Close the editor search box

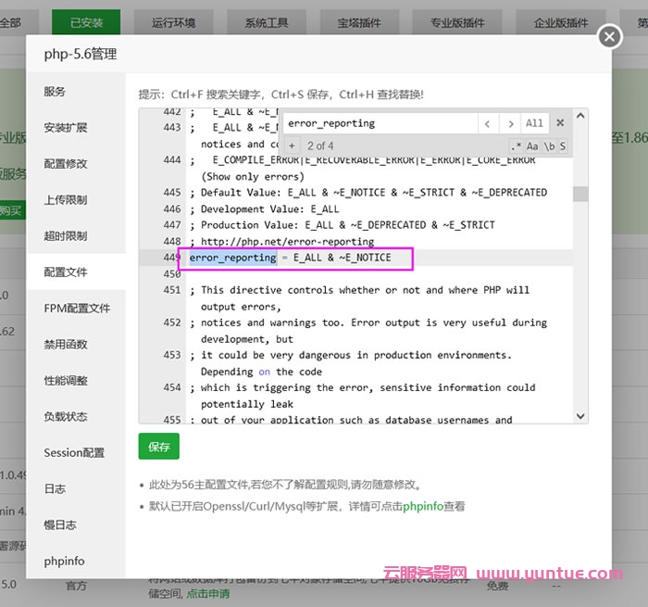pyautogui.click(x=560, y=123)
